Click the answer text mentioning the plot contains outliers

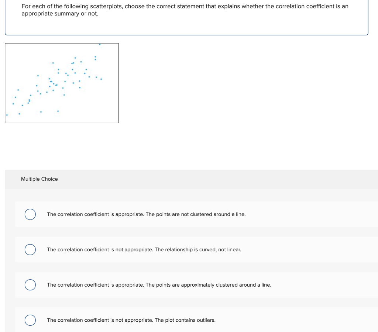[131, 320]
